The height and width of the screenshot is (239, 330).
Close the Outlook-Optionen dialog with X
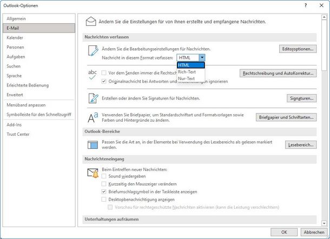point(321,5)
